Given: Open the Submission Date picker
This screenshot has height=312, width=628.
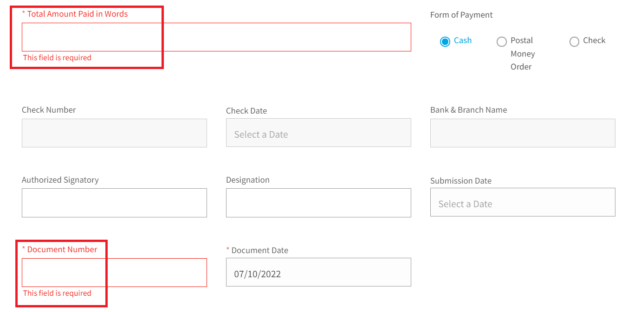Looking at the screenshot, I should click(x=523, y=202).
